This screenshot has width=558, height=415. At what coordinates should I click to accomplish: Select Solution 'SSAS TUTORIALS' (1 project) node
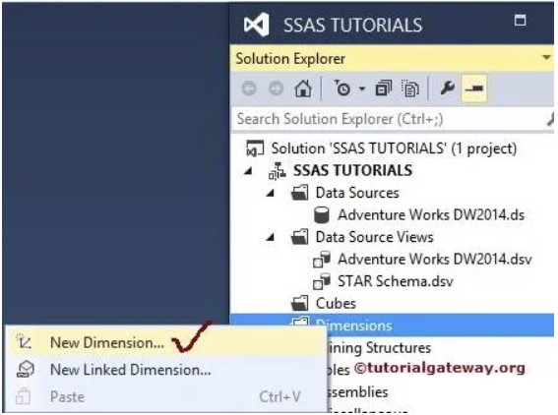pyautogui.click(x=394, y=148)
